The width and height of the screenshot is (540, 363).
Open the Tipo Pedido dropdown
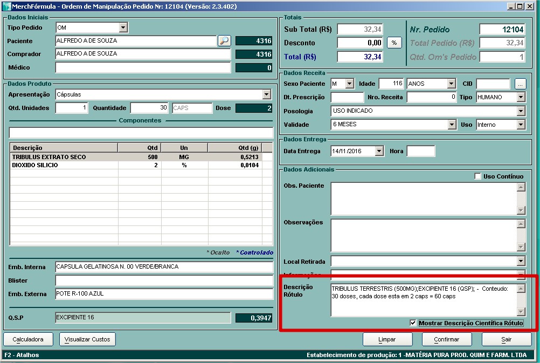[x=123, y=28]
